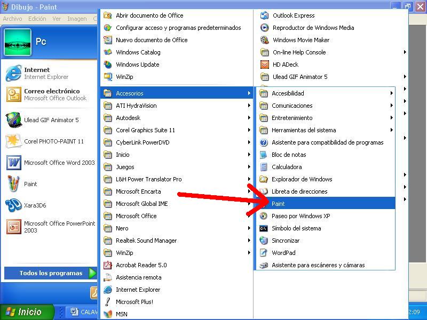The width and height of the screenshot is (427, 320).
Task: Open Símbolo del sistema
Action: [326, 228]
